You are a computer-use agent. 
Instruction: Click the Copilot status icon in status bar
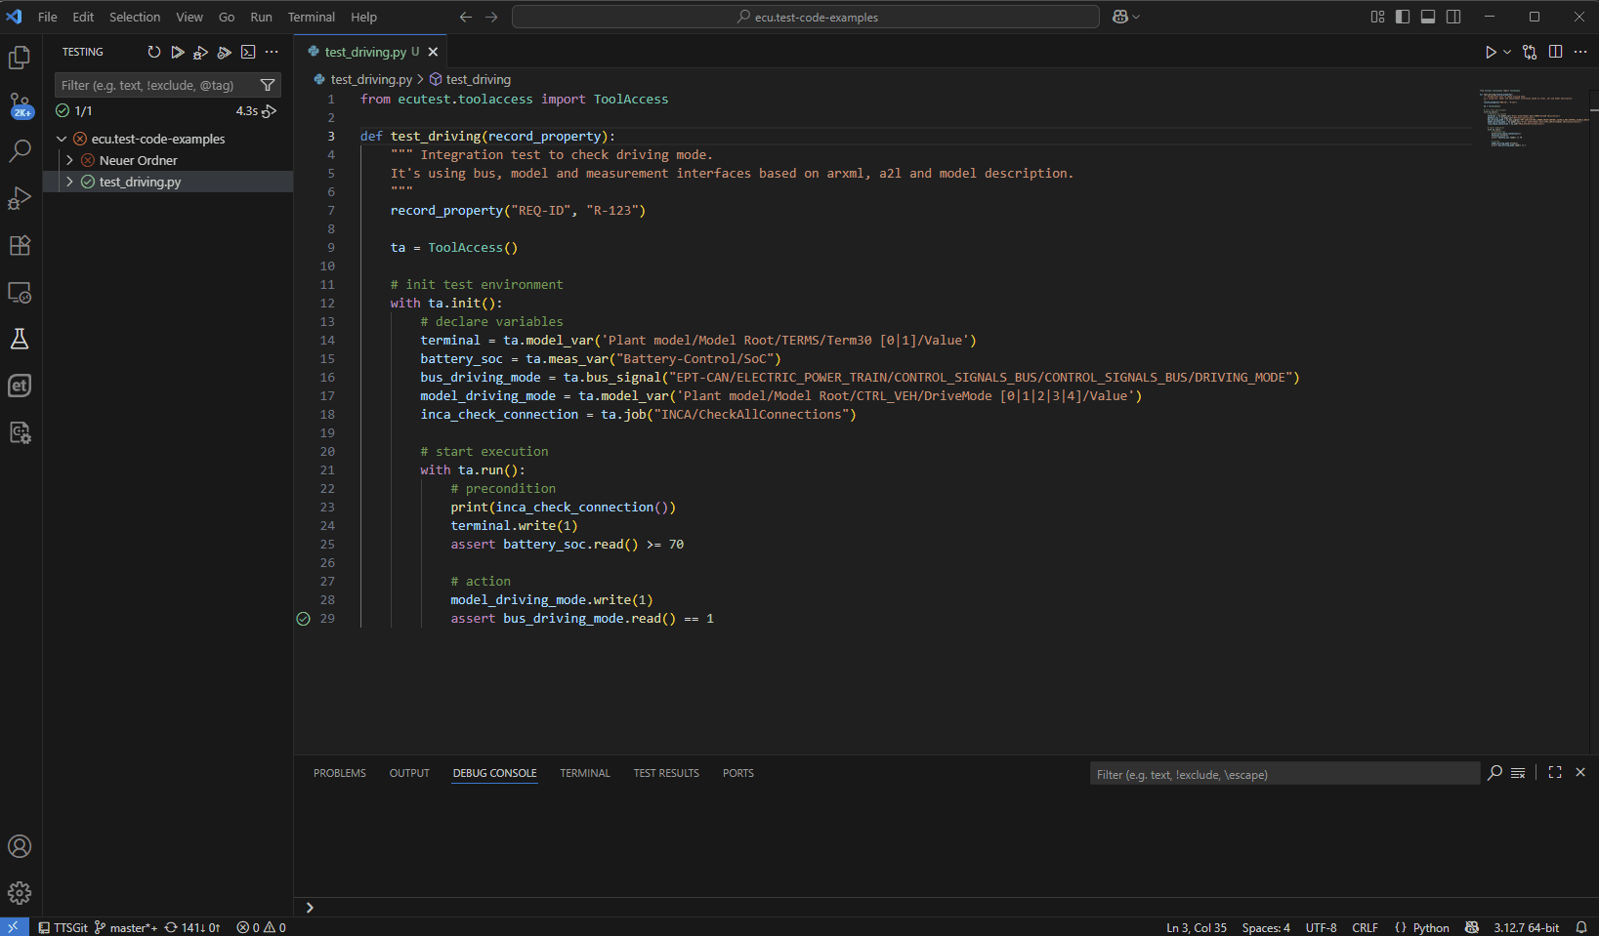pos(1472,927)
